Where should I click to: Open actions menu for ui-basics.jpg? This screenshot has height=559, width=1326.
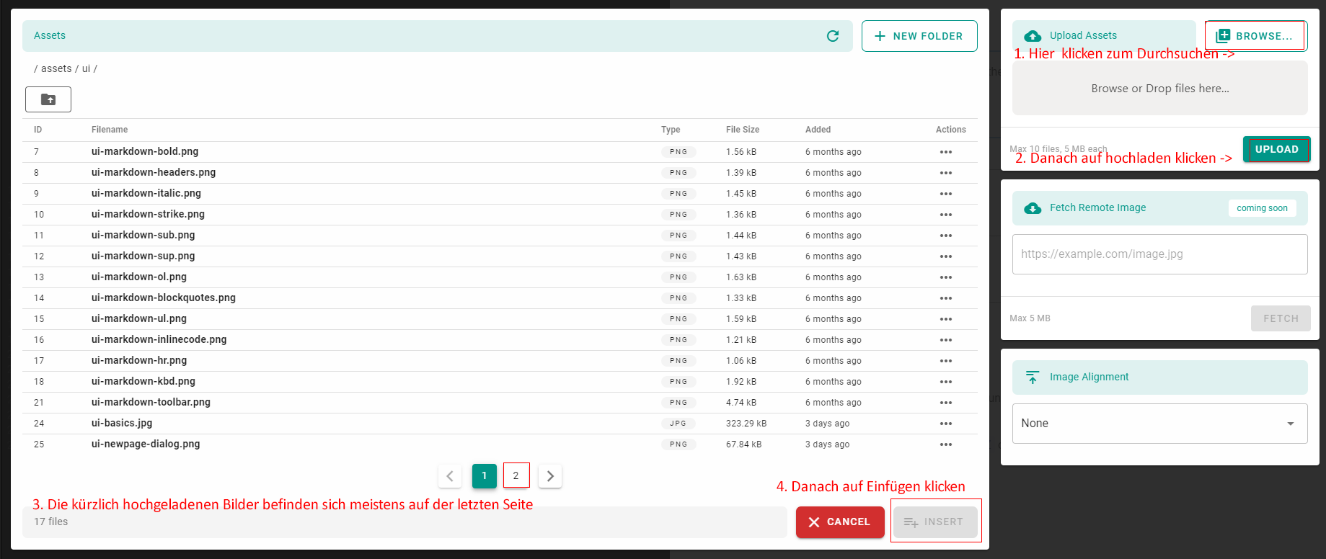coord(945,424)
